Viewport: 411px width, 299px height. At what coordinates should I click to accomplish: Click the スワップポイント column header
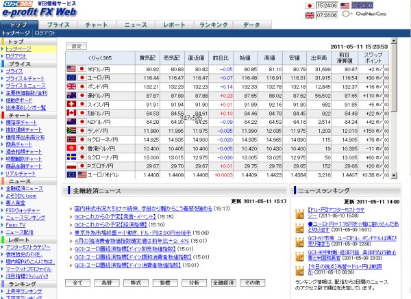pos(373,58)
